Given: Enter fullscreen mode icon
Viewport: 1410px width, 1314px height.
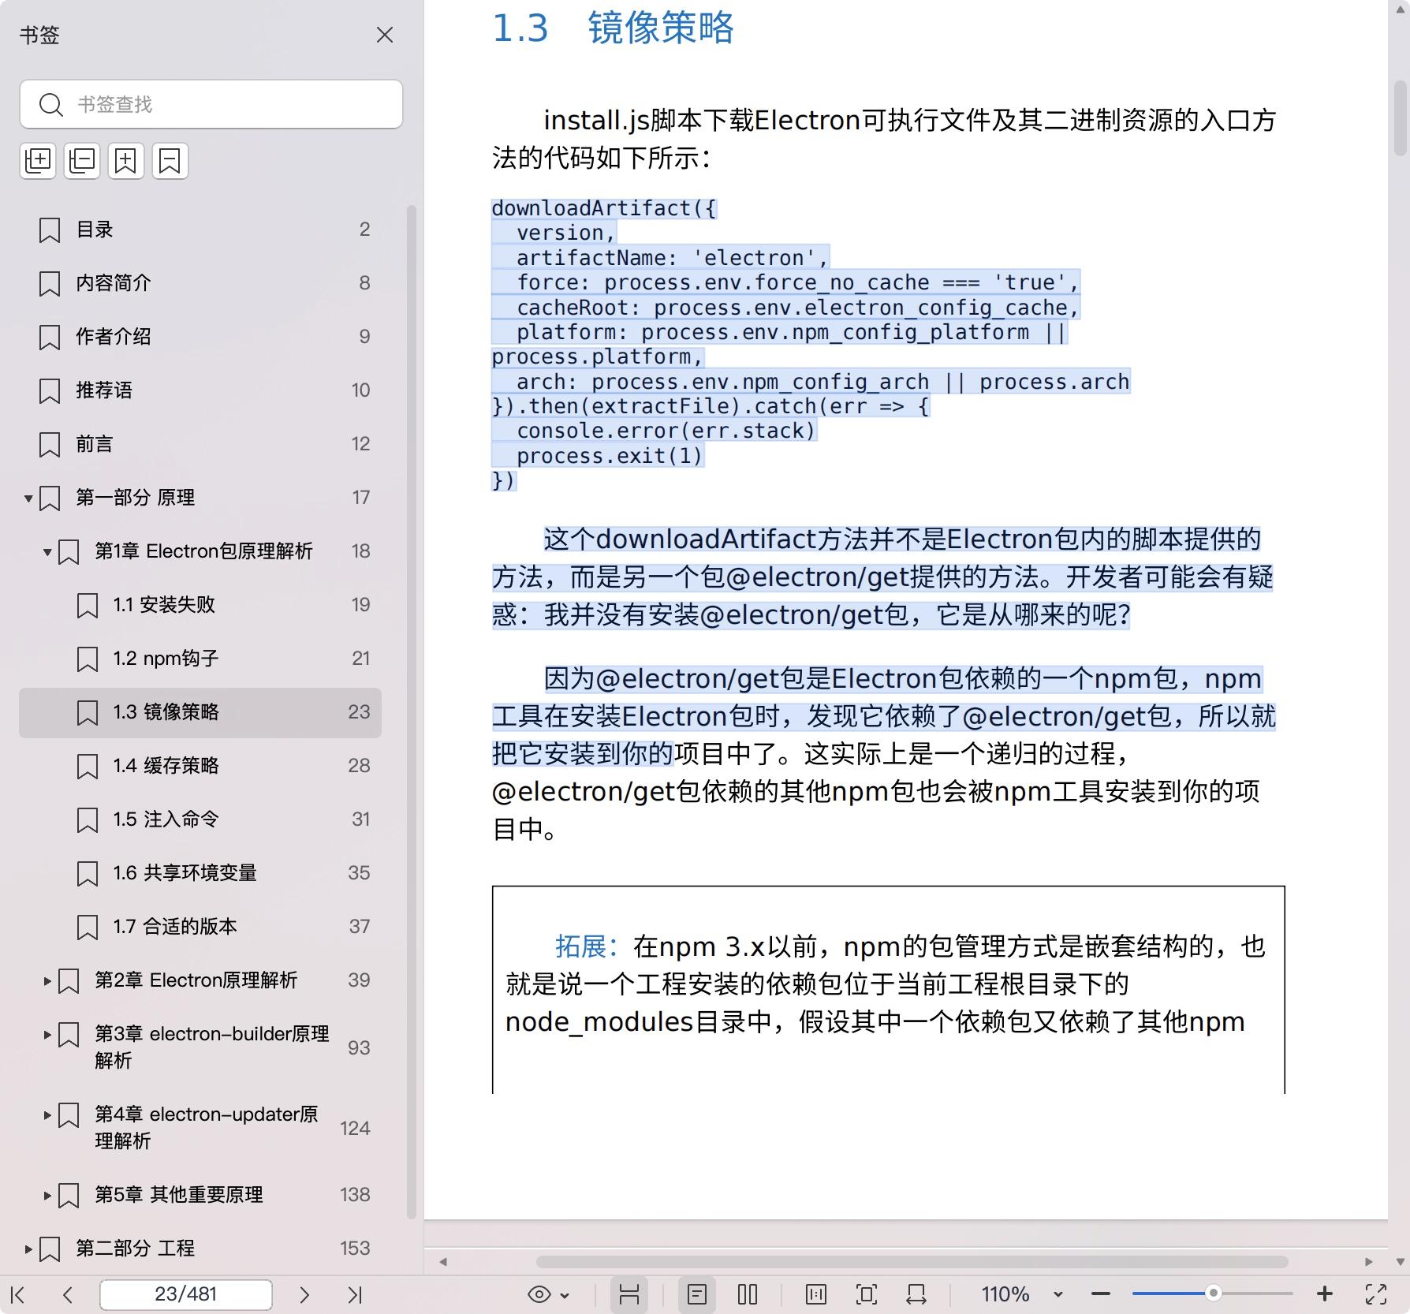Looking at the screenshot, I should 1376,1294.
